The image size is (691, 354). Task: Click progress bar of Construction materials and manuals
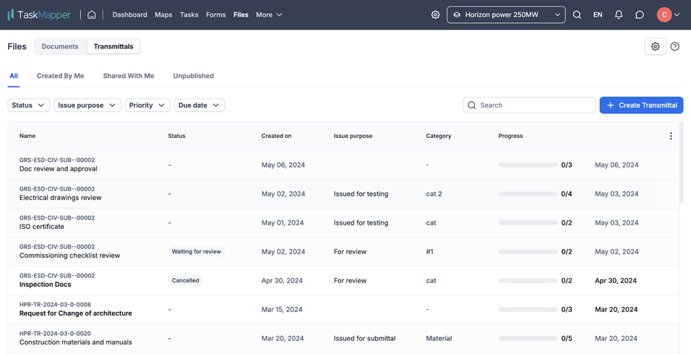(528, 339)
